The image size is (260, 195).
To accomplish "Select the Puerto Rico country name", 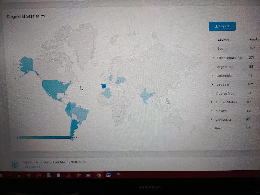I will coord(225,93).
